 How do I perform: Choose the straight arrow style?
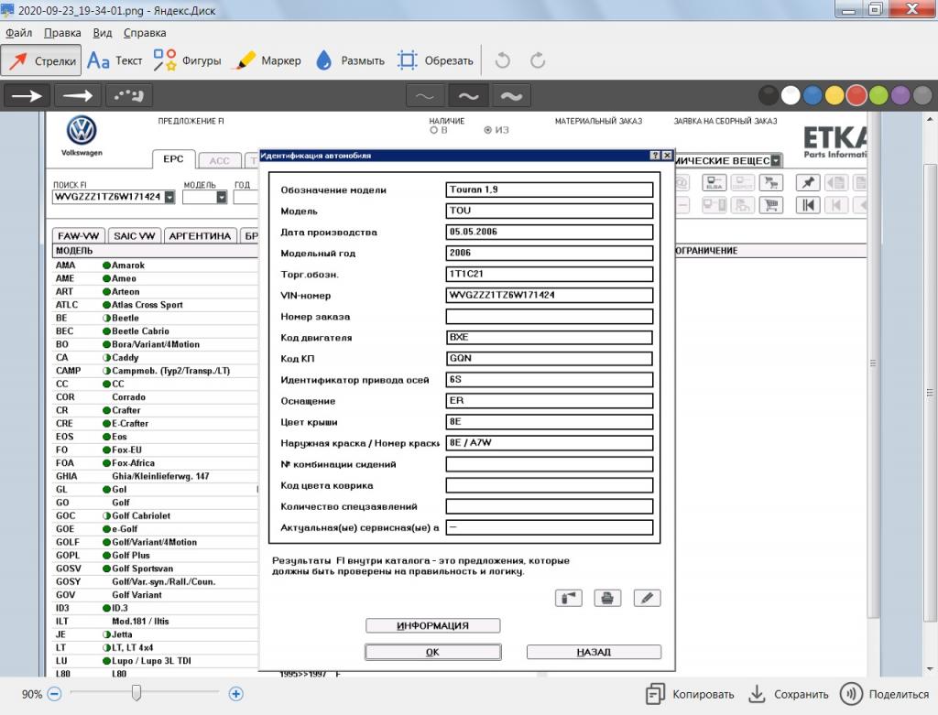[27, 95]
